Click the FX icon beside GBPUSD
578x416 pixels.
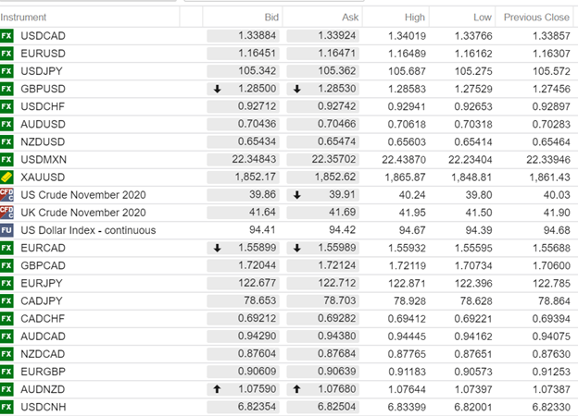[x=7, y=90]
